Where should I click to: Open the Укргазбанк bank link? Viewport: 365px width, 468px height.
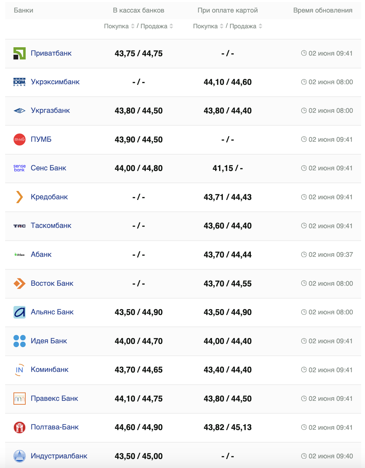point(50,111)
